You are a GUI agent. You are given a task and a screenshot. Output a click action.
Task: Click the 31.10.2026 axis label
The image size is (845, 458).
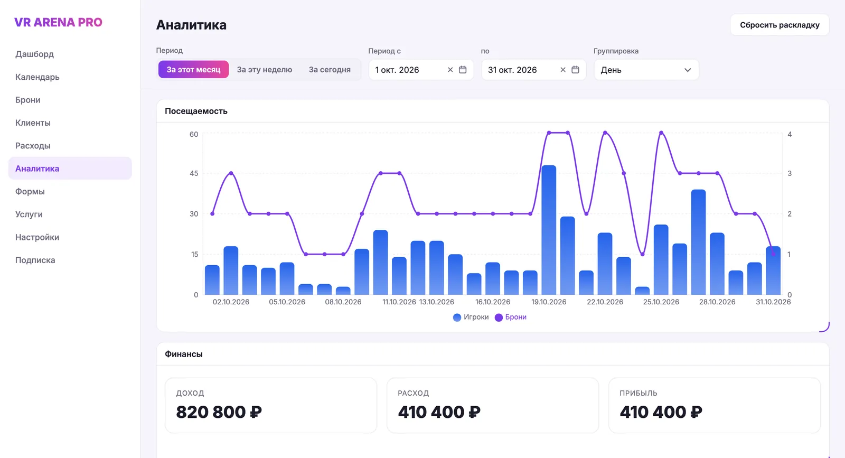(773, 302)
